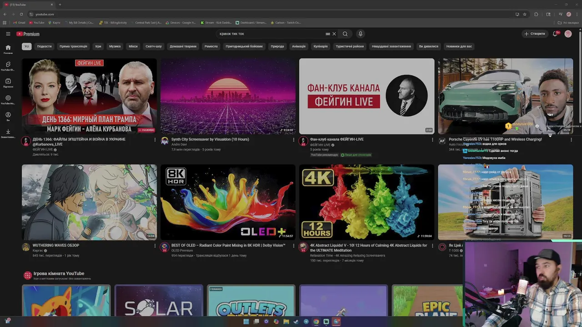This screenshot has width=582, height=327.
Task: Bookmark this page with the star icon
Action: (x=524, y=14)
